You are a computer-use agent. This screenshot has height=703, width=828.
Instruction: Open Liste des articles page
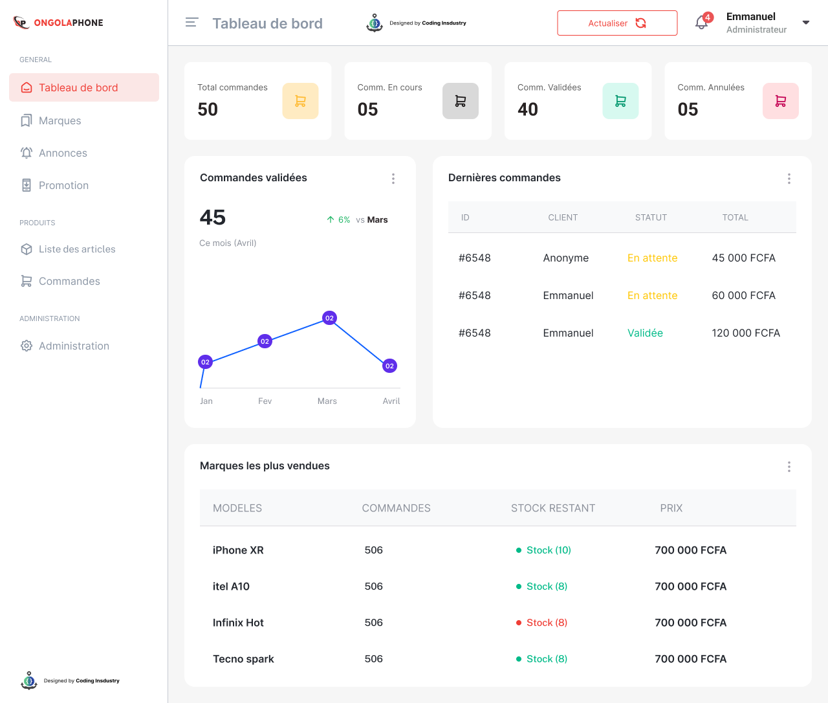point(77,249)
